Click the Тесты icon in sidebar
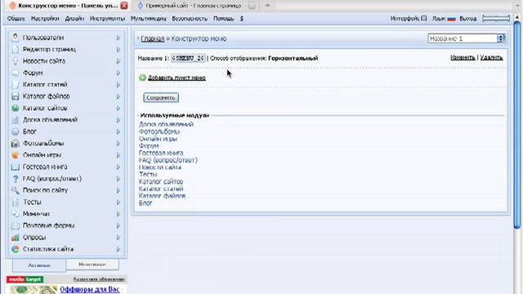 pyautogui.click(x=15, y=202)
